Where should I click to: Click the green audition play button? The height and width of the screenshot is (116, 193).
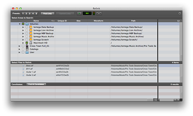point(79,13)
